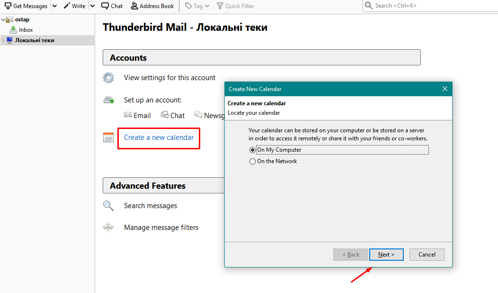Open Manage message filters
The width and height of the screenshot is (498, 293).
[161, 228]
